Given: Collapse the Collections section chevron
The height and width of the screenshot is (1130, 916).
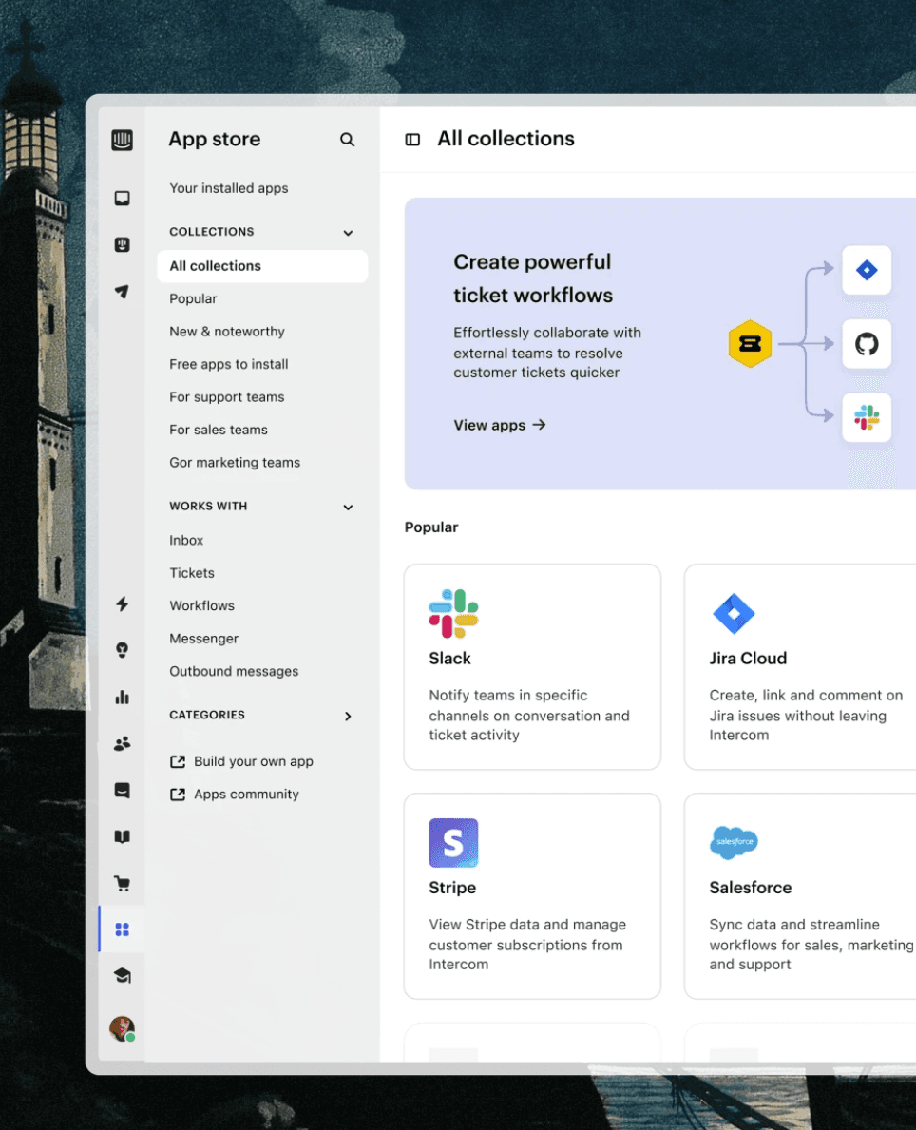Looking at the screenshot, I should (x=348, y=233).
